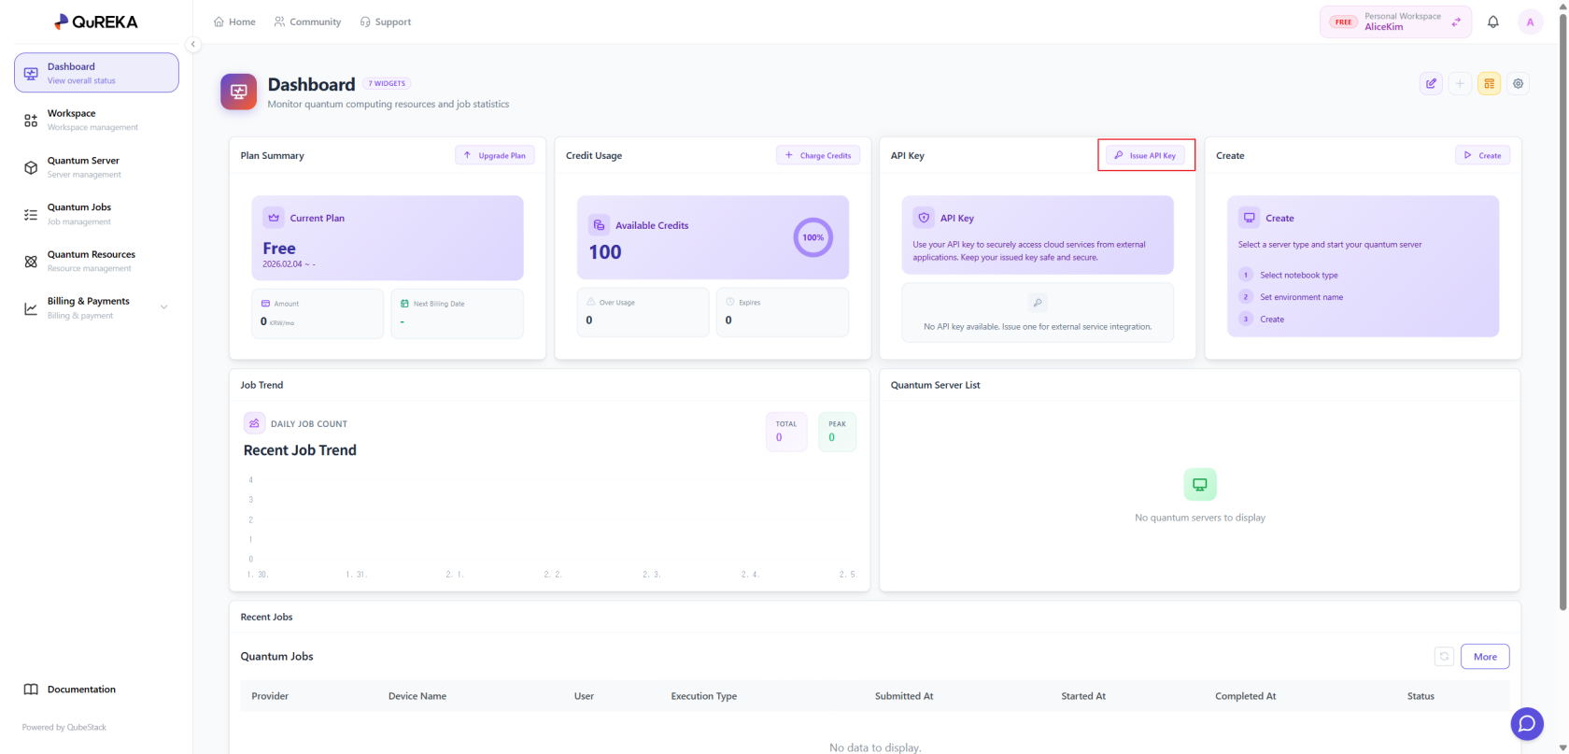Toggle the yellow widget layout button
This screenshot has height=754, width=1569.
click(x=1489, y=84)
